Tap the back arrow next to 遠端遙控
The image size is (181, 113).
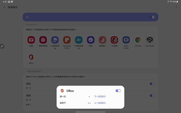(x=4, y=7)
